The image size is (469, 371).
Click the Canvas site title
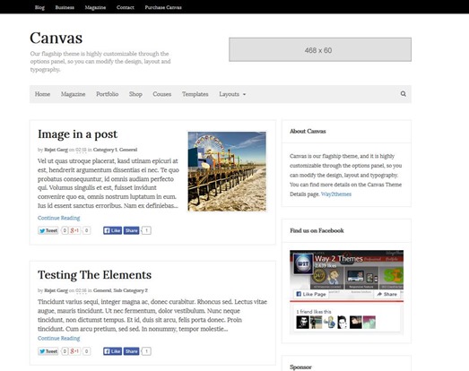point(56,38)
